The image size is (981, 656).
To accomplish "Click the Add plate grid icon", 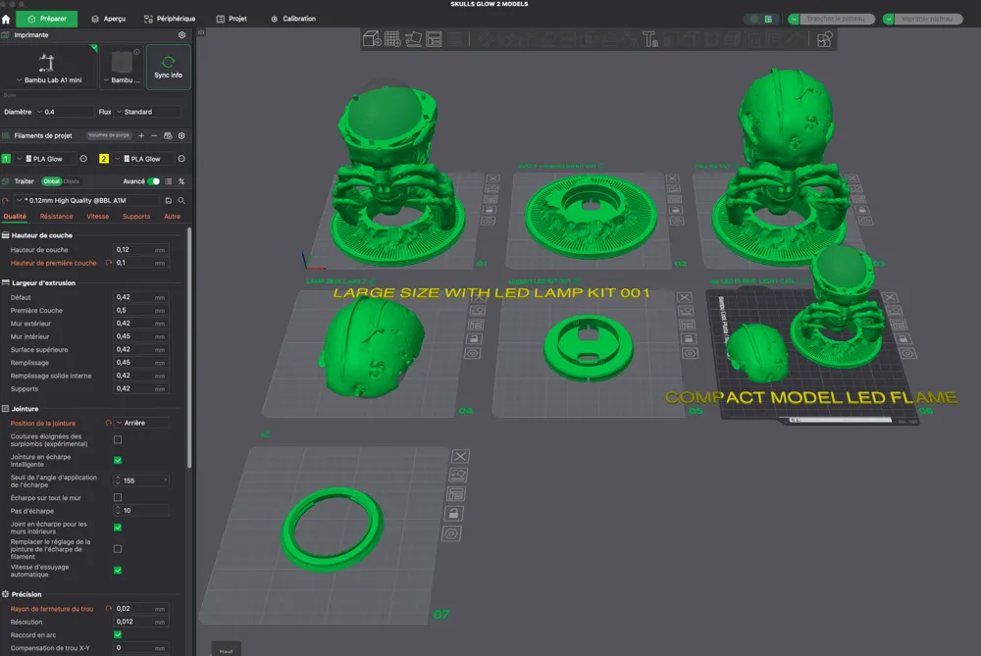I will pos(392,39).
